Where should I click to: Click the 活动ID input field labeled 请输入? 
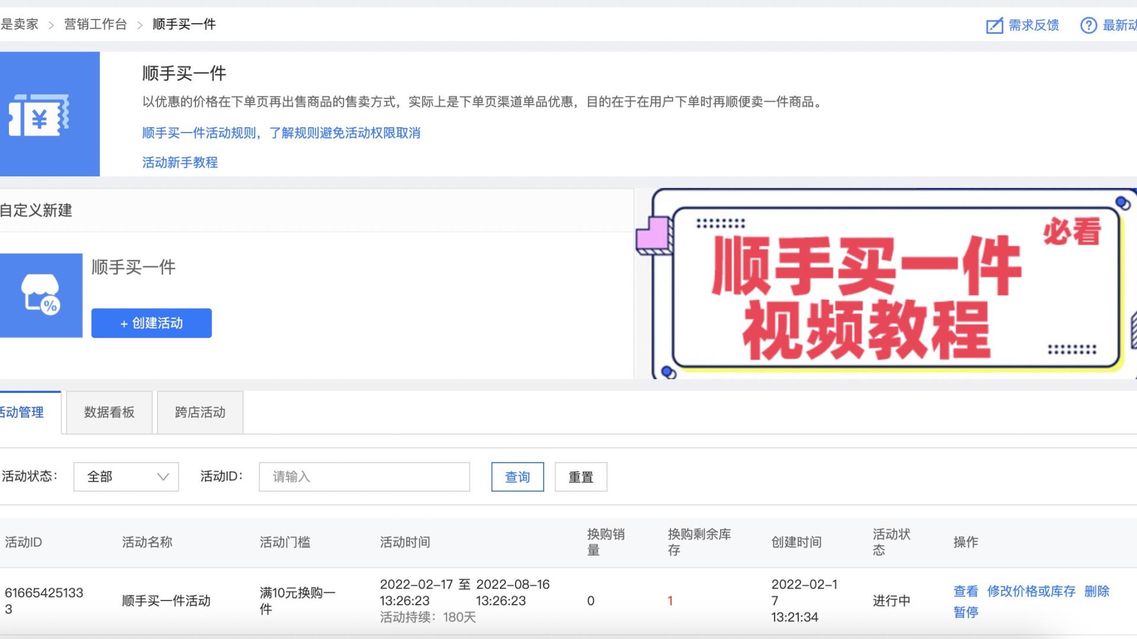point(364,476)
